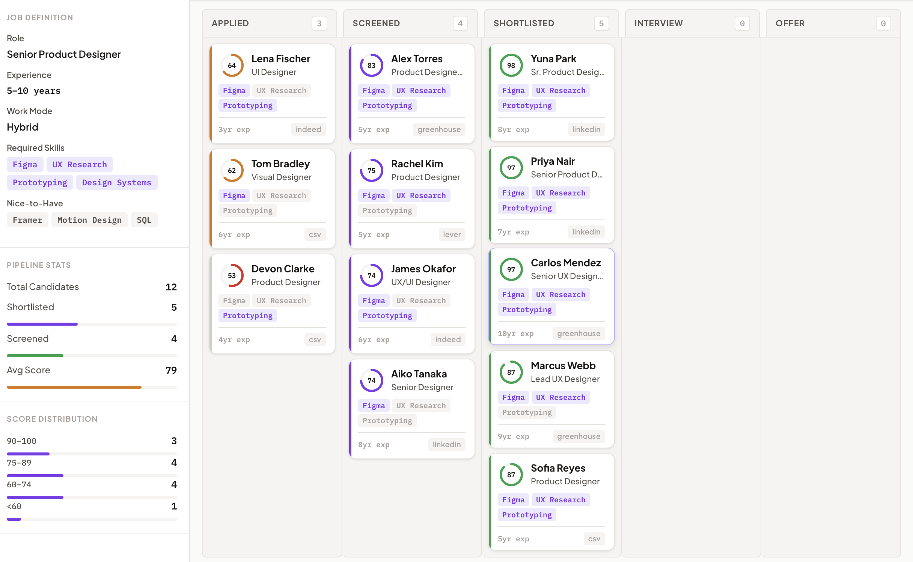Click the Applied column count badge
The height and width of the screenshot is (562, 913).
coord(319,23)
